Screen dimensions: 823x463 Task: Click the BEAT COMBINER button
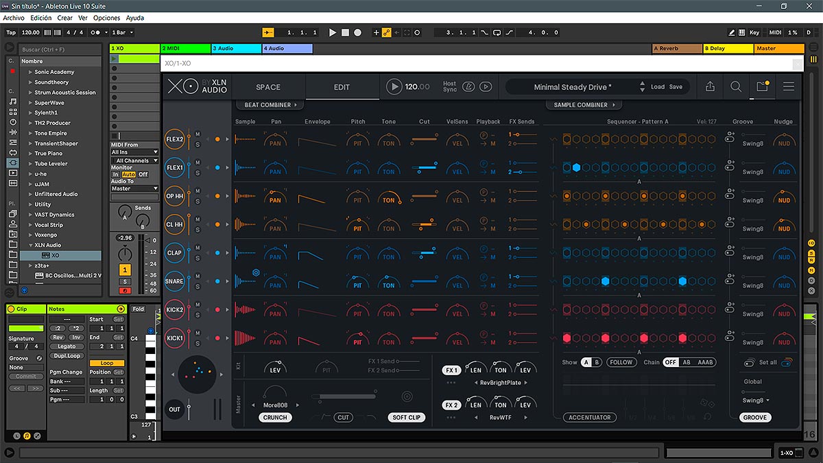(271, 105)
